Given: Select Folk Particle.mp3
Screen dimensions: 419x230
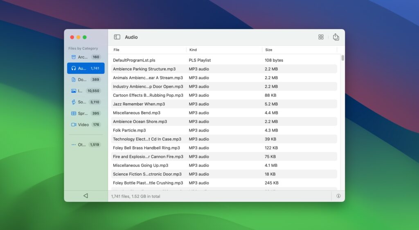Looking at the screenshot, I should [129, 130].
